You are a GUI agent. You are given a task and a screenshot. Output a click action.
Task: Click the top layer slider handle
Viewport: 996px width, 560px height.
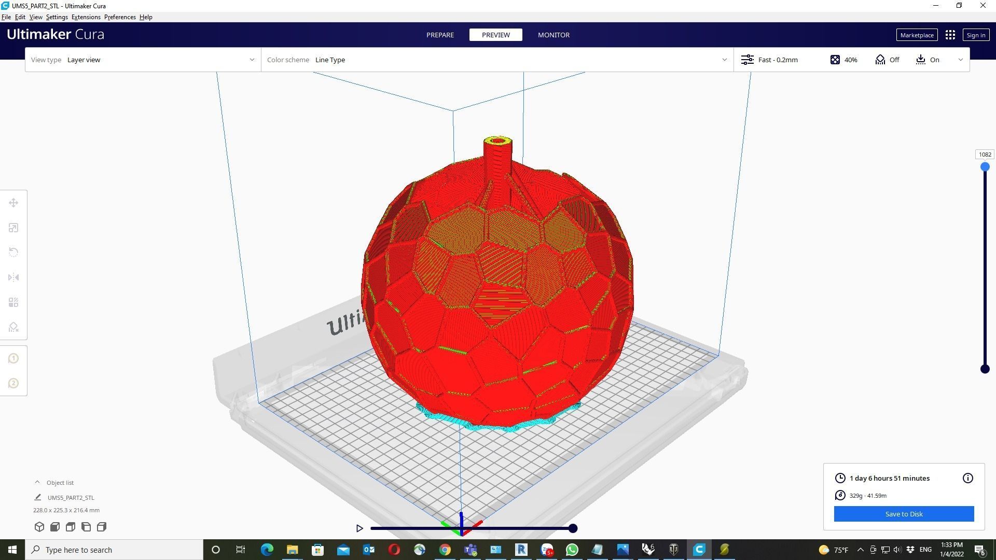[x=985, y=167]
